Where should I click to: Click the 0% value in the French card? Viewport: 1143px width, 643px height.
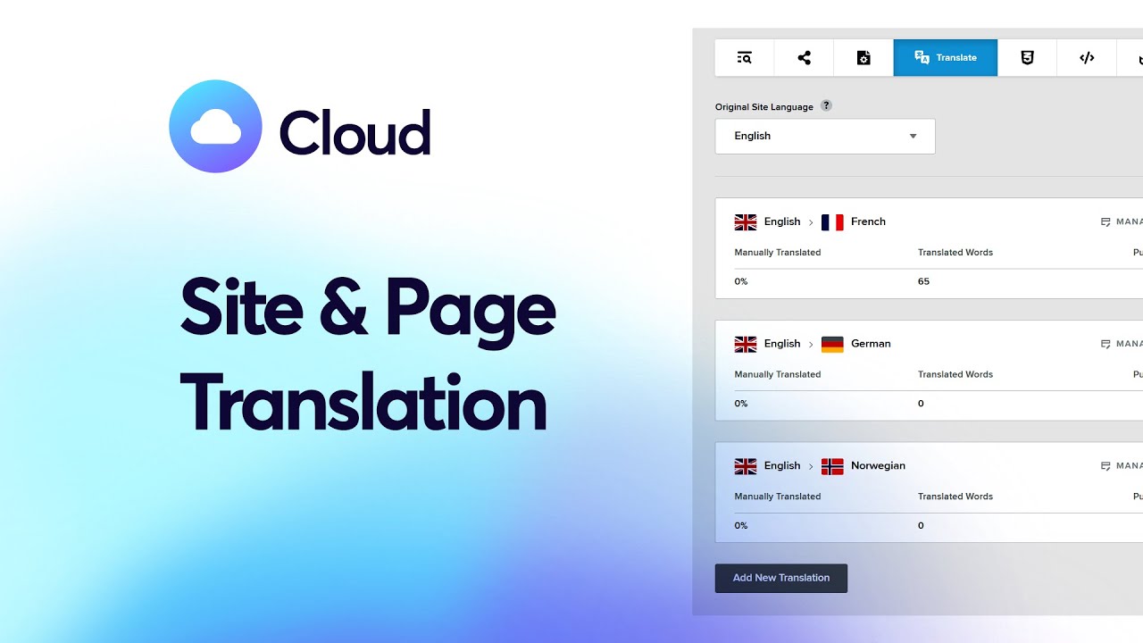point(741,281)
